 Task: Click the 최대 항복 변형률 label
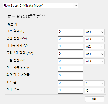click(18, 75)
